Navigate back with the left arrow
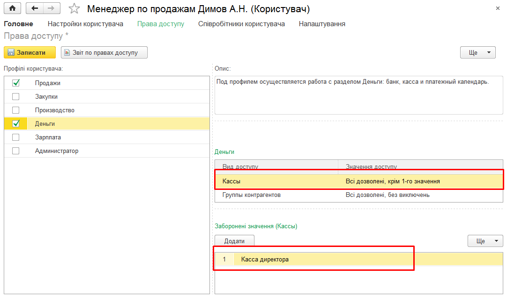The height and width of the screenshot is (297, 507). coord(34,8)
